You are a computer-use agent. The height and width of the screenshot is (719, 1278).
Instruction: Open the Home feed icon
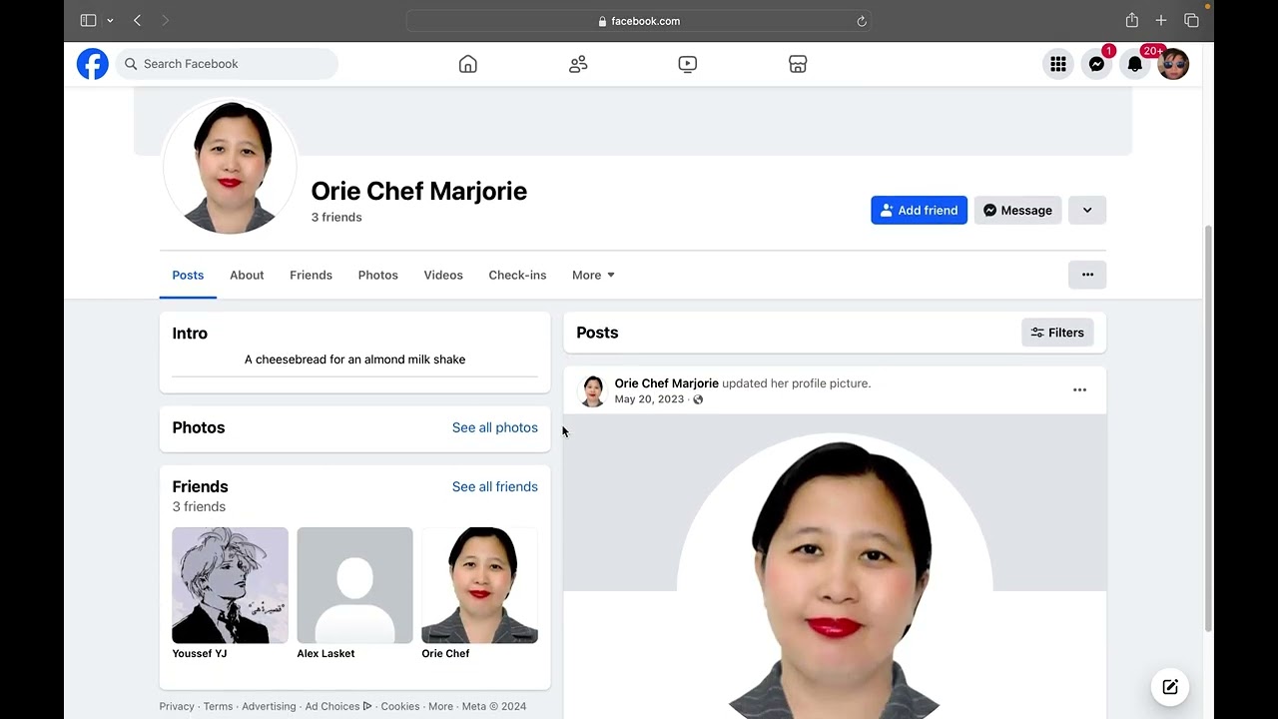tap(468, 64)
